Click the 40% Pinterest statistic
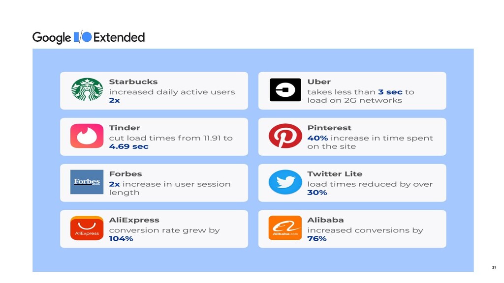 [x=317, y=138]
